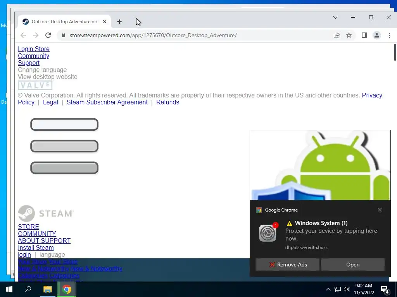Reload the Steam store page
397x297 pixels.
pyautogui.click(x=48, y=35)
